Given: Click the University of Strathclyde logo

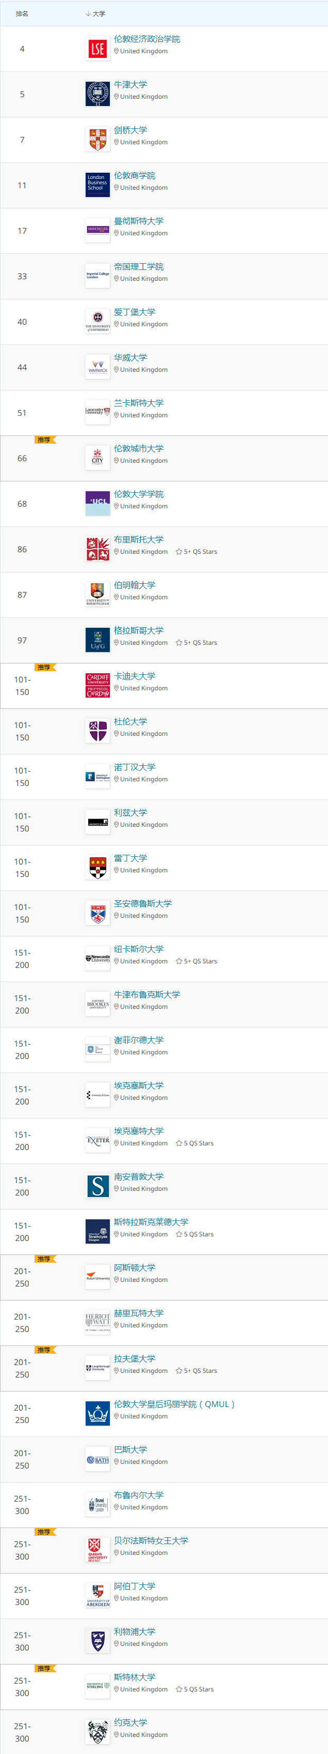Looking at the screenshot, I should tap(98, 1232).
